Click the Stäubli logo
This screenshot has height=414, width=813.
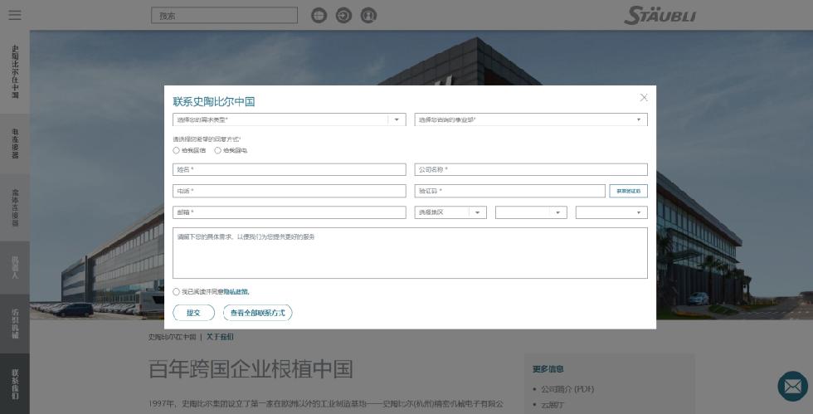pyautogui.click(x=660, y=15)
